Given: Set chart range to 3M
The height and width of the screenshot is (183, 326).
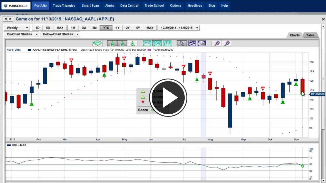Looking at the screenshot, I should tap(84, 28).
